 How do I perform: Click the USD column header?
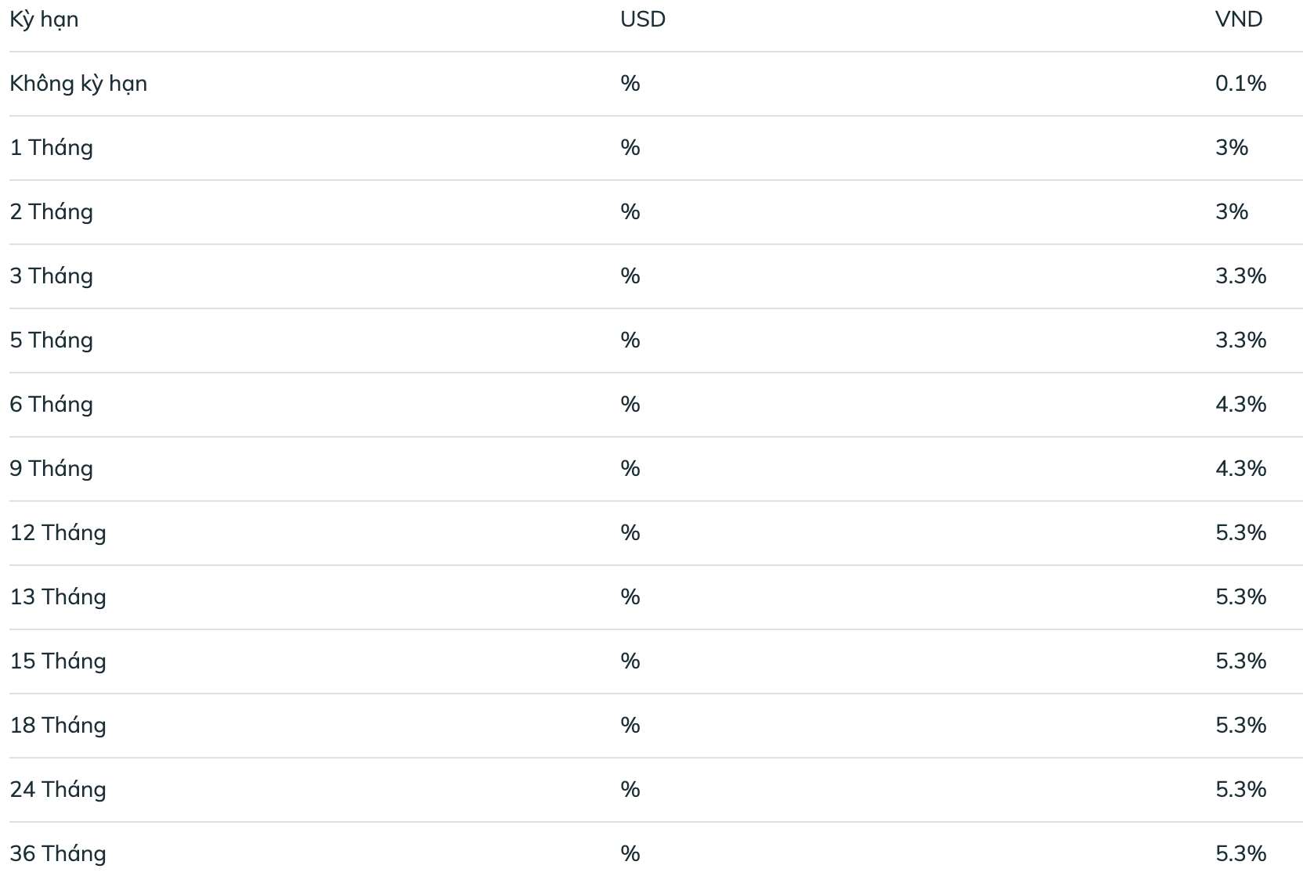point(642,20)
